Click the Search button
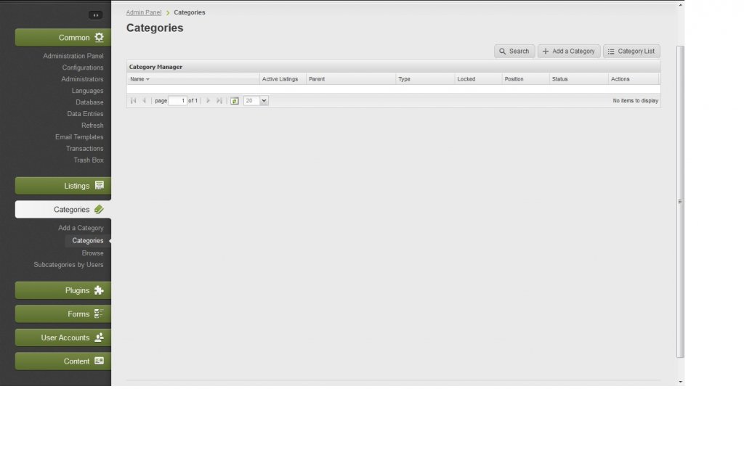This screenshot has width=744, height=471. (514, 52)
